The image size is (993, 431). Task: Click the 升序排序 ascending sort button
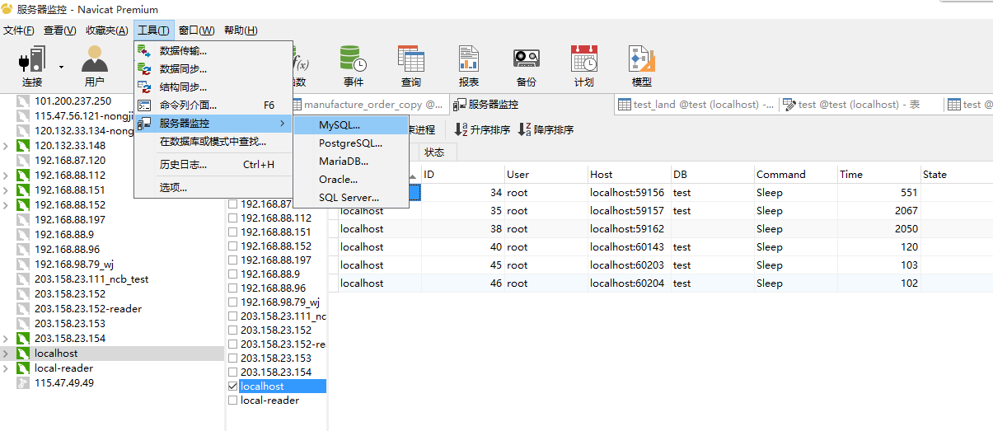pyautogui.click(x=482, y=130)
